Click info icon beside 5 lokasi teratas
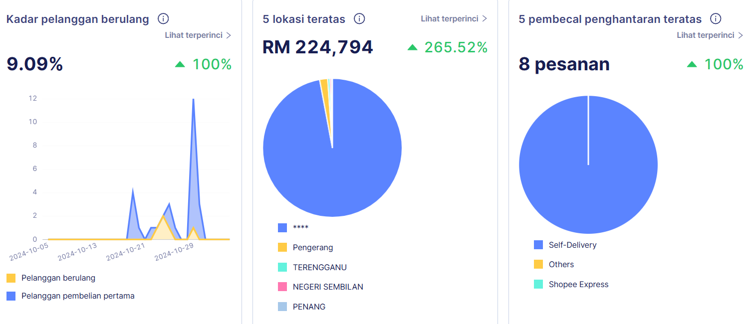 click(x=359, y=19)
